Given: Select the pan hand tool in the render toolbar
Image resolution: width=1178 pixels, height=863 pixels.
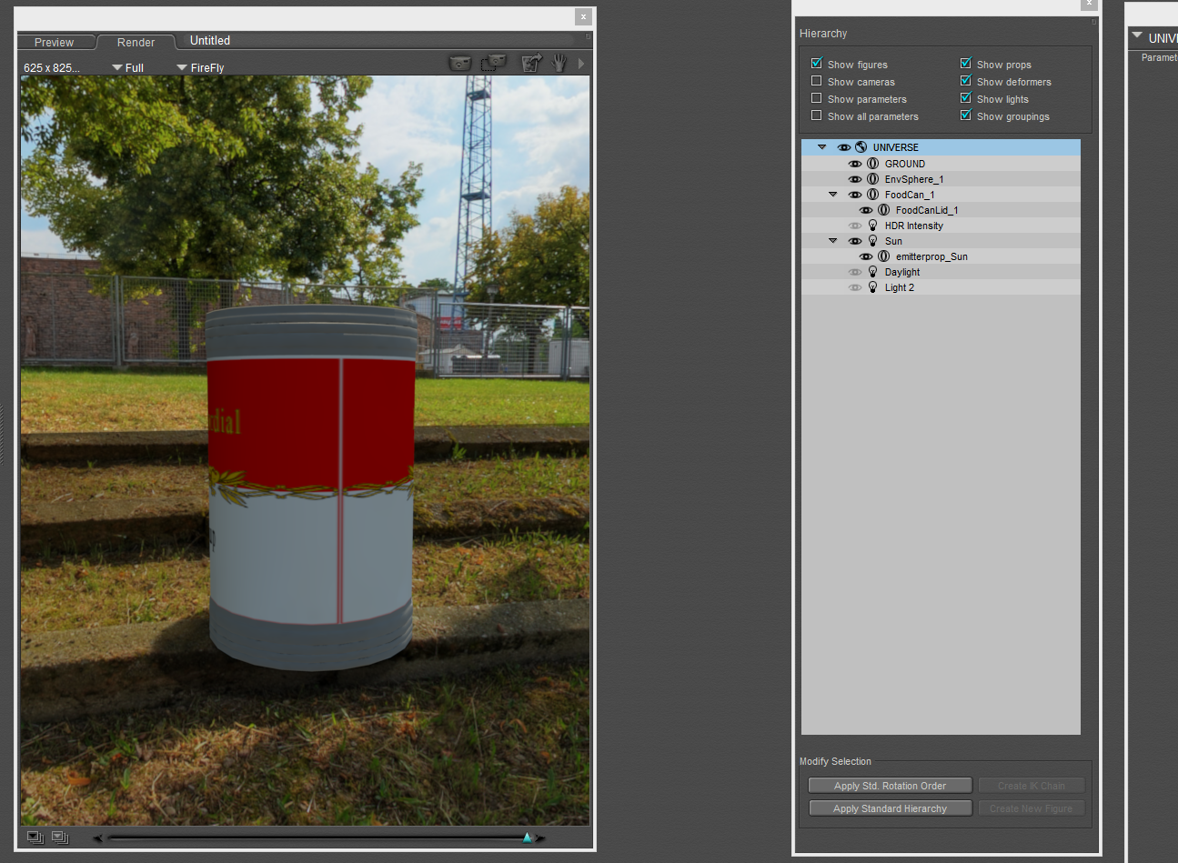Looking at the screenshot, I should (559, 63).
